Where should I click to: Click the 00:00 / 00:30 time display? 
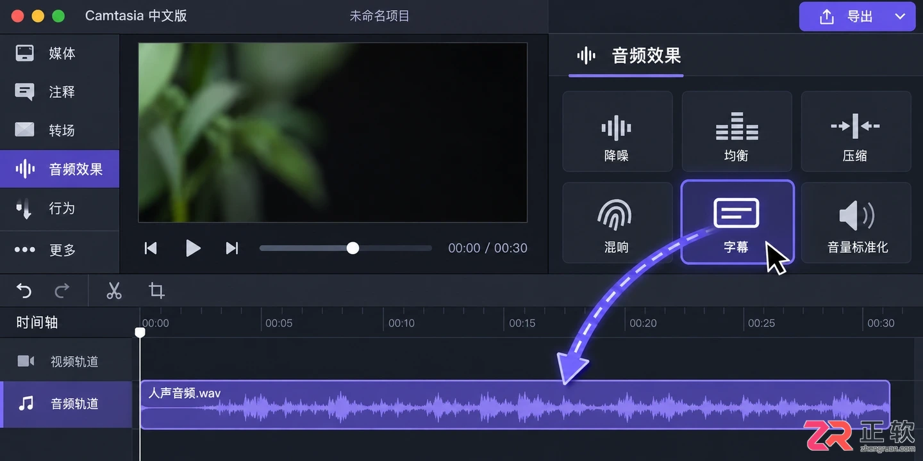(x=488, y=248)
